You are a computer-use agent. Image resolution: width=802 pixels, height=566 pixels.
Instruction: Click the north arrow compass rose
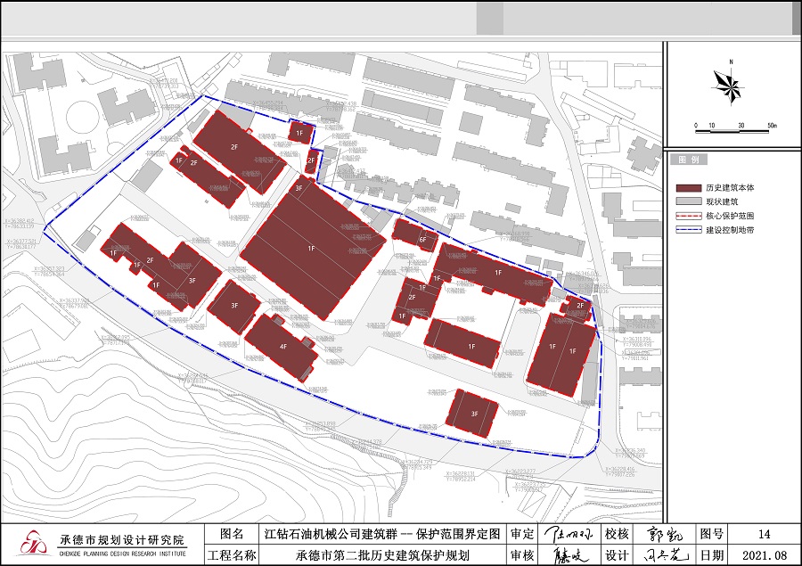(x=729, y=85)
